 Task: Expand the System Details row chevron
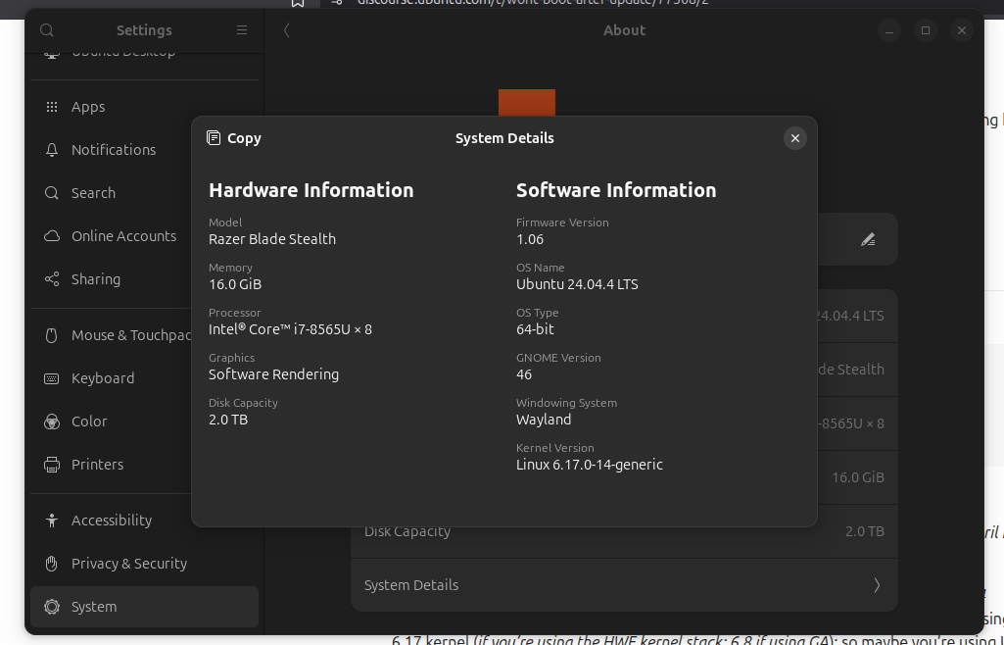pos(876,585)
